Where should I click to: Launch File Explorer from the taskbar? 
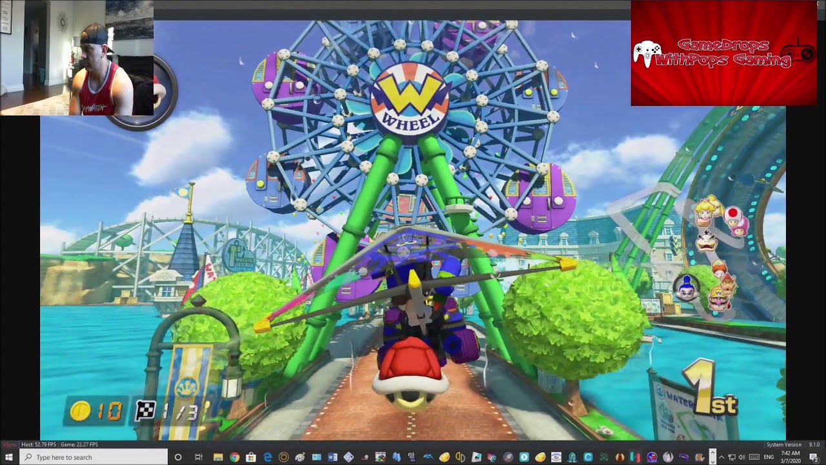coord(218,457)
